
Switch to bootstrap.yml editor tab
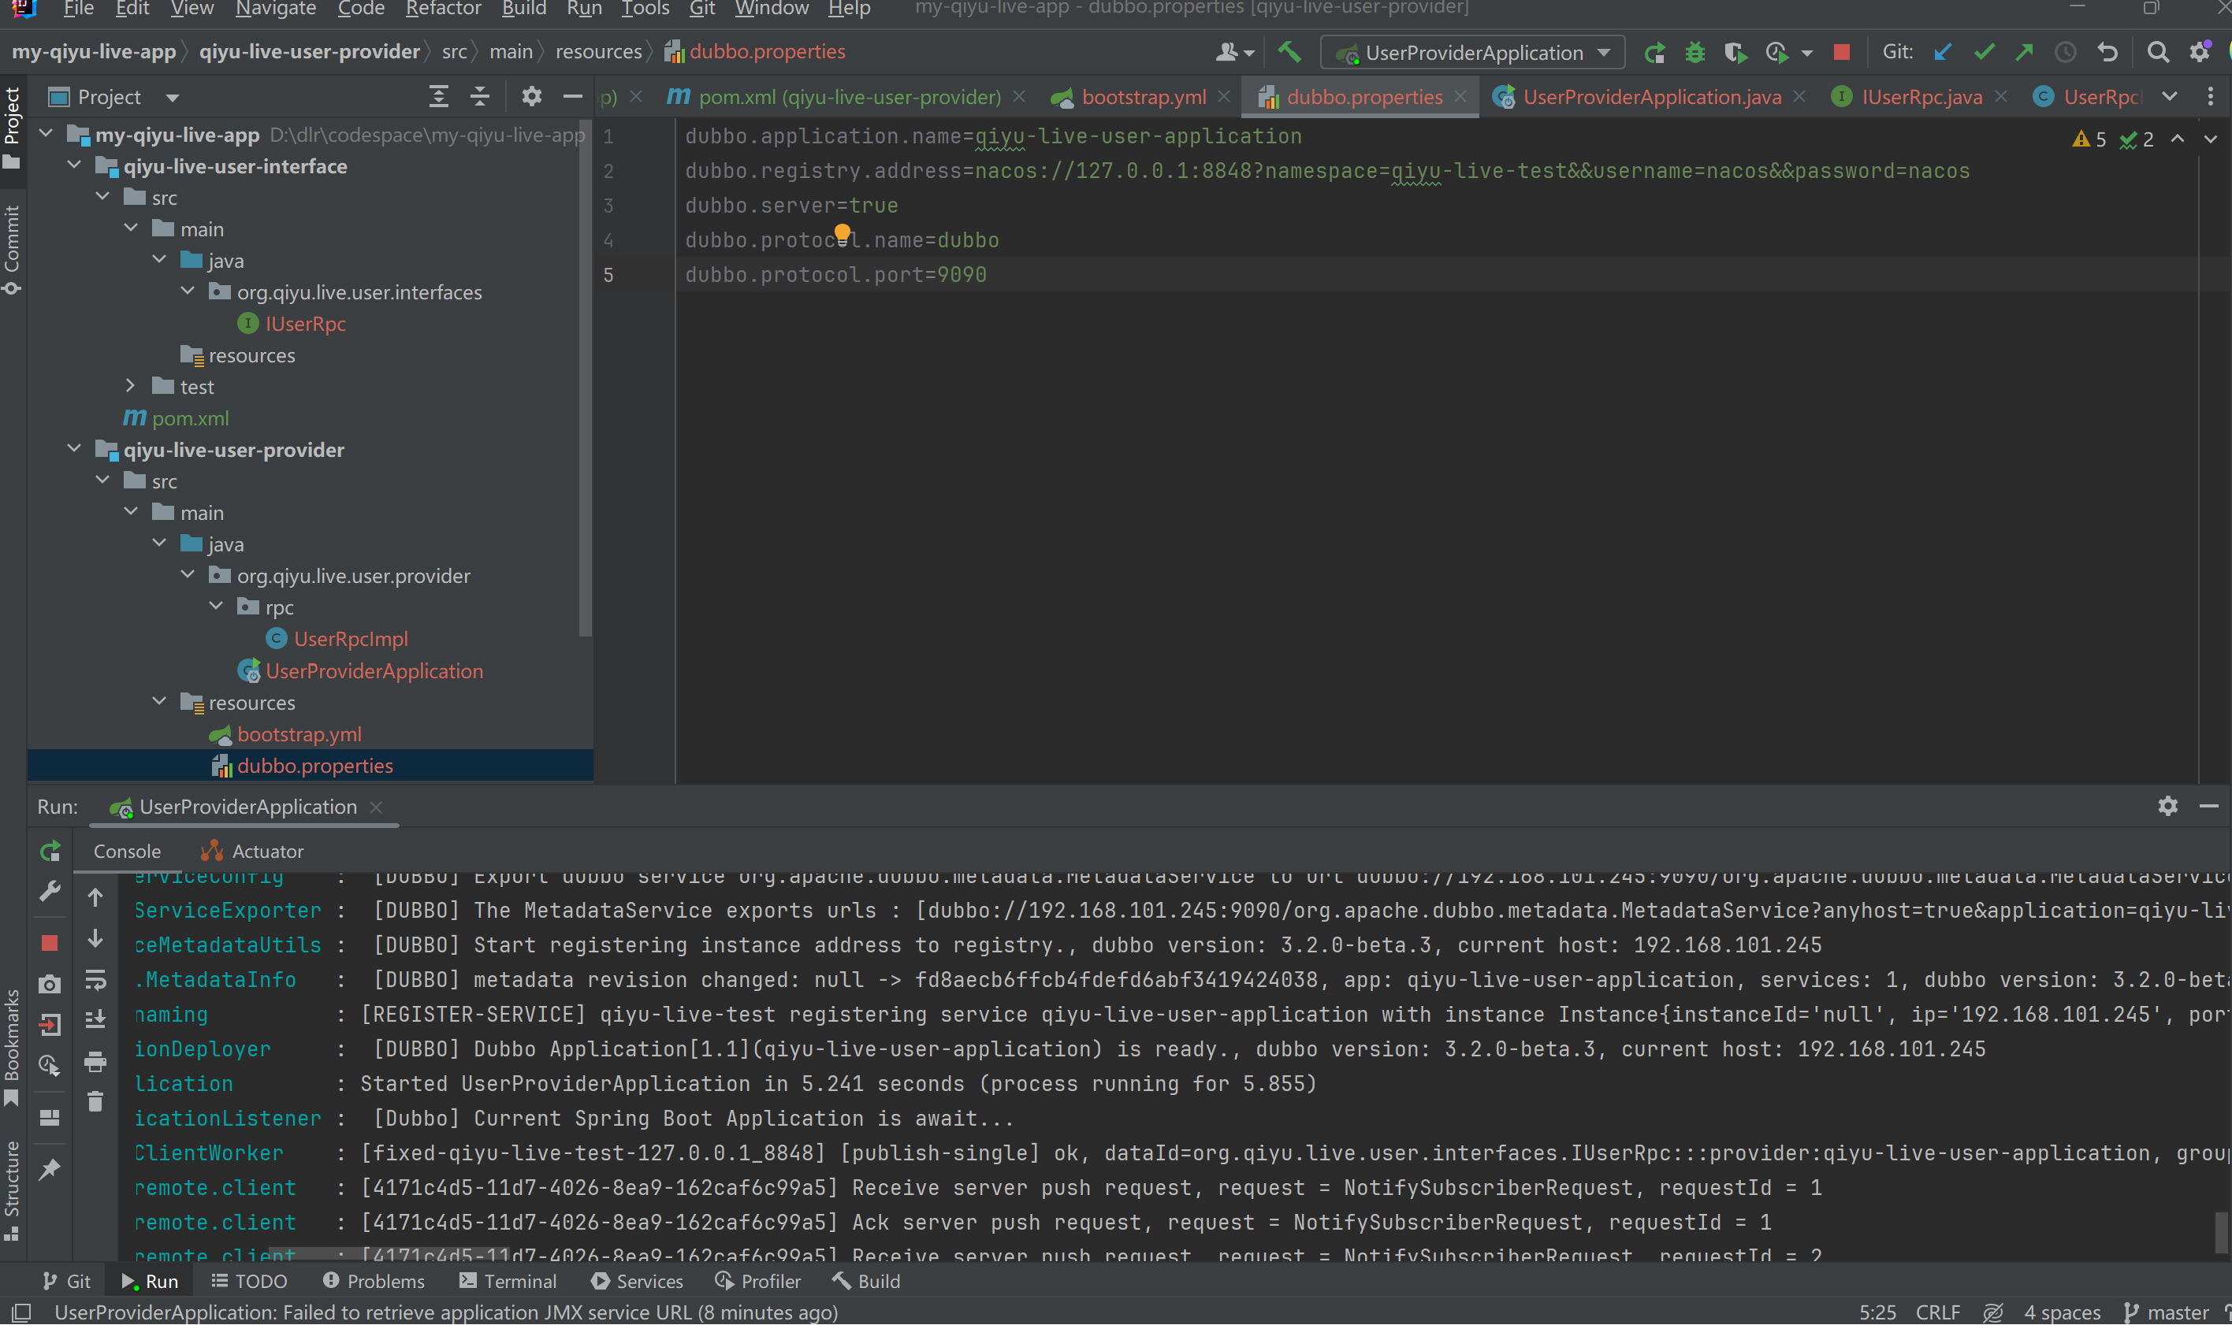[1144, 96]
